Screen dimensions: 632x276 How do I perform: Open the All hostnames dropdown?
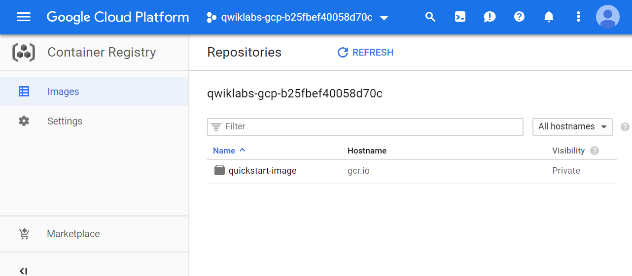tap(572, 126)
